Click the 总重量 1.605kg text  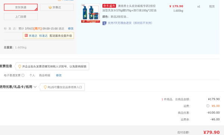(x=15, y=47)
